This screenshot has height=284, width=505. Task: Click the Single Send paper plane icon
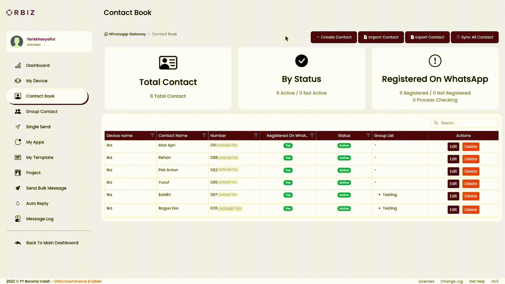tap(18, 127)
